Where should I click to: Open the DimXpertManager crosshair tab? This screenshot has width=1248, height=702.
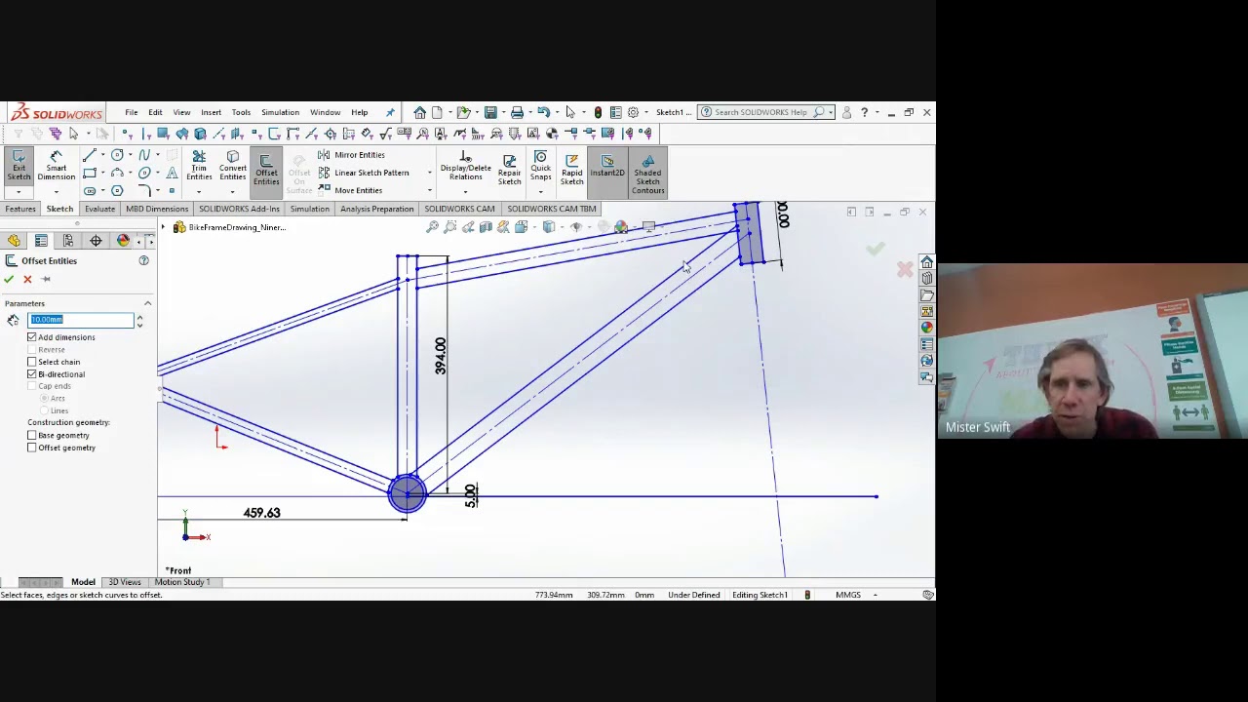[96, 240]
